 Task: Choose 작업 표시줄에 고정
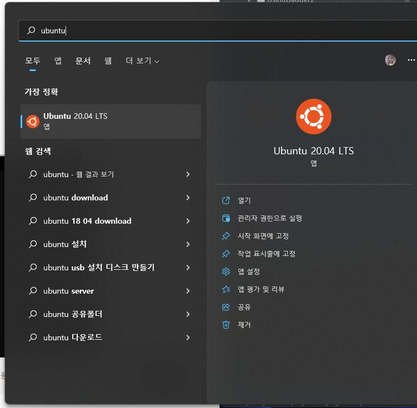pos(267,254)
